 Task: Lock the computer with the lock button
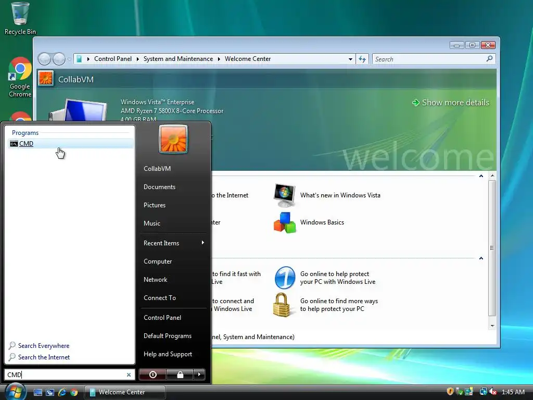click(180, 374)
